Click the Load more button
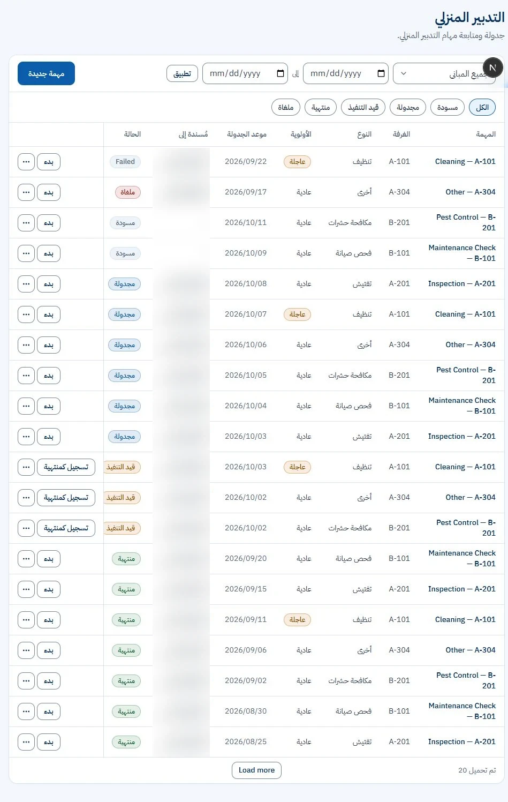The width and height of the screenshot is (508, 802). tap(256, 770)
